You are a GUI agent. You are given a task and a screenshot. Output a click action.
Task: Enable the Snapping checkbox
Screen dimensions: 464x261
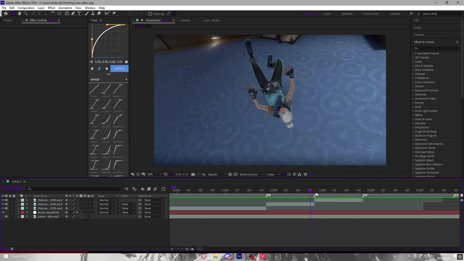coord(150,14)
